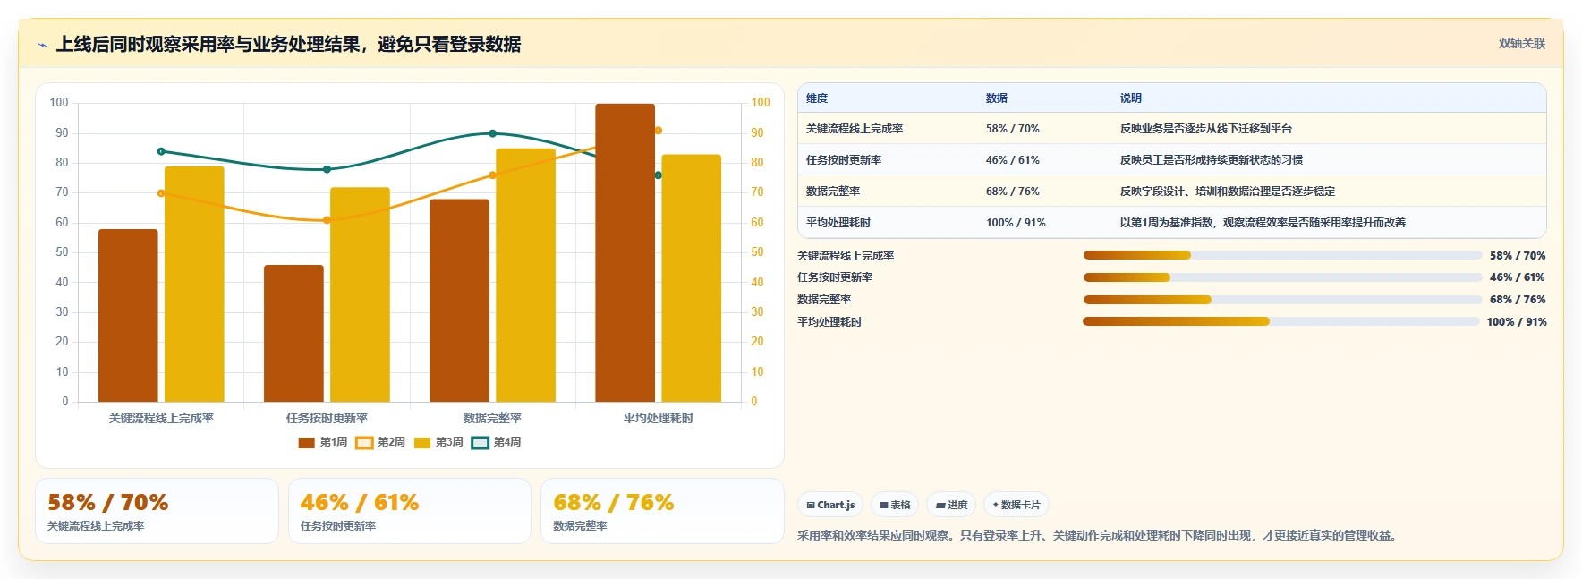Toggle the 第1周 legend series
This screenshot has width=1582, height=579.
tap(322, 442)
